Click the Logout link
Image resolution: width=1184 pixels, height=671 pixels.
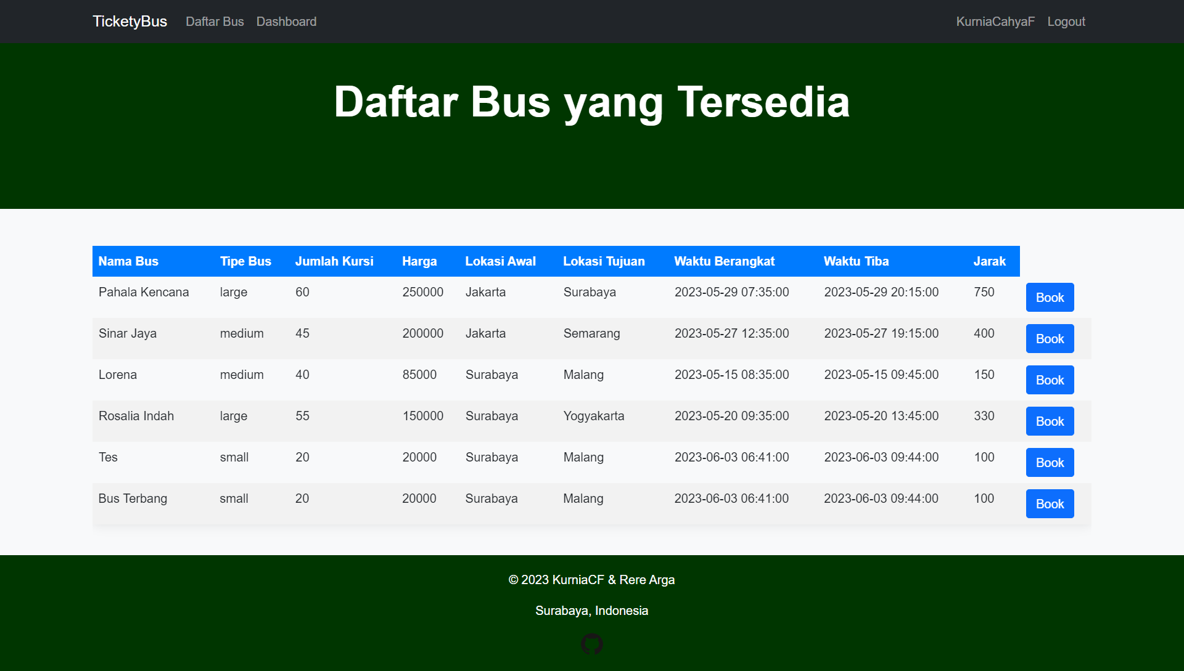(x=1066, y=22)
